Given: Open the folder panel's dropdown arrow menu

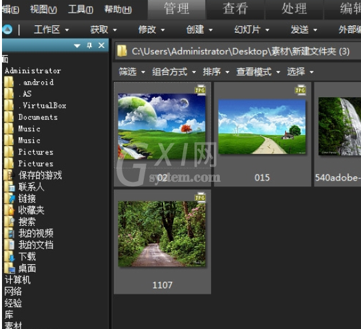Looking at the screenshot, I should [77, 46].
